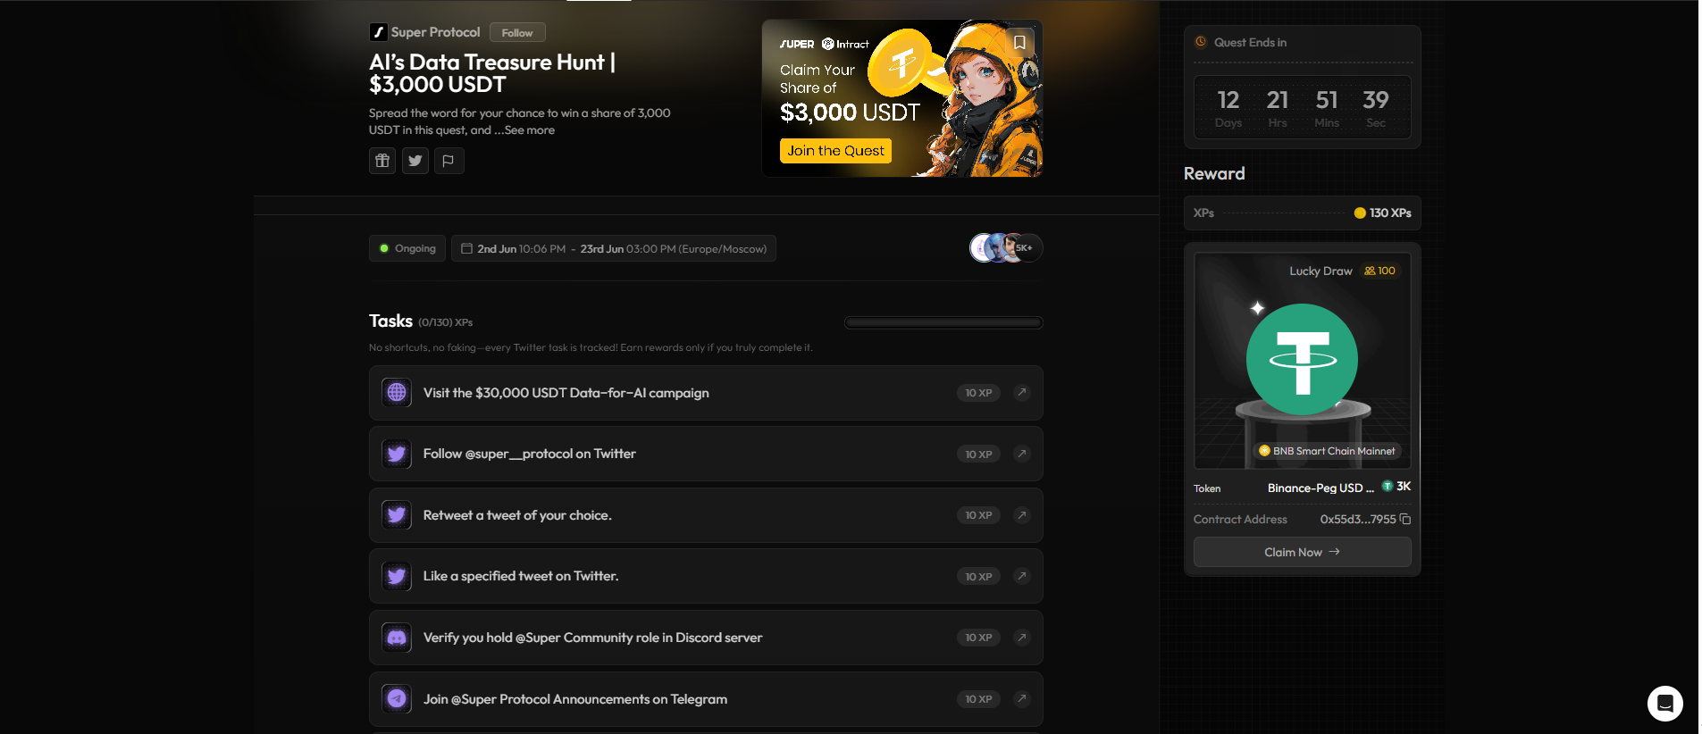
Task: Click the 12 Days countdown value
Action: 1228,100
